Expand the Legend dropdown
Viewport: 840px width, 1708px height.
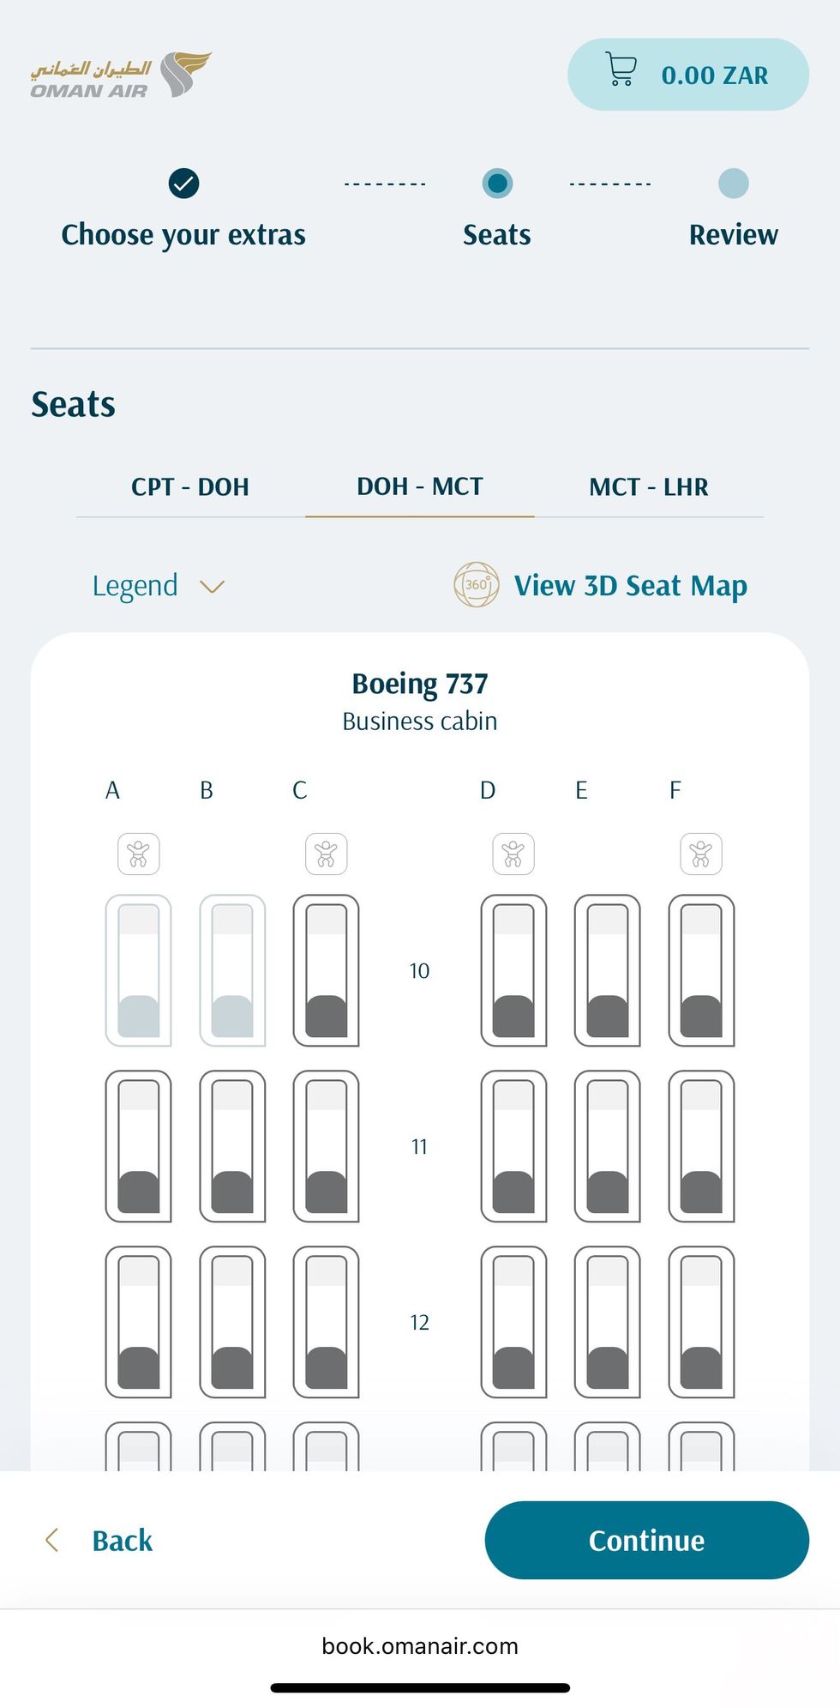click(x=135, y=586)
